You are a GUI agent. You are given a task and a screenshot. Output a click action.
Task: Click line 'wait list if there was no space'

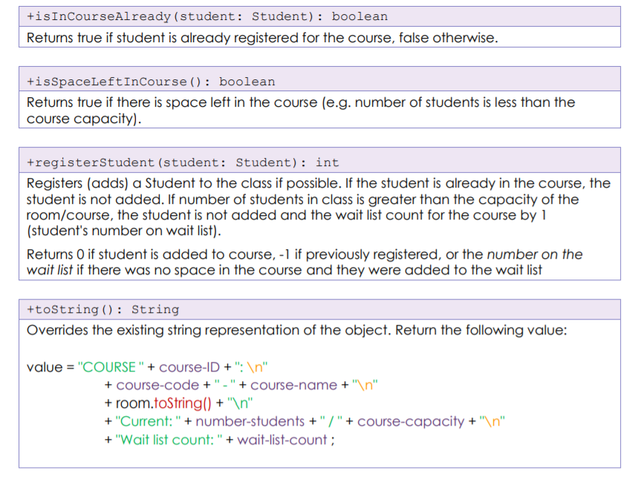click(x=284, y=270)
